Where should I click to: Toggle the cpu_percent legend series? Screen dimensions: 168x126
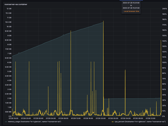coord(140,122)
